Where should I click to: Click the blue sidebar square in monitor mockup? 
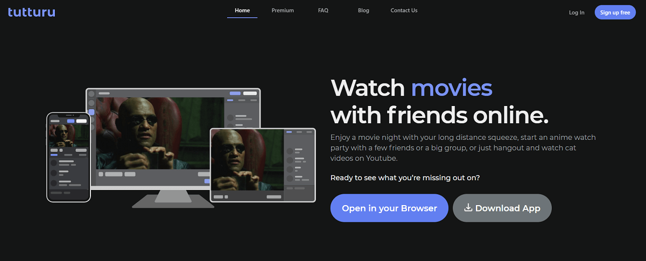tap(91, 112)
